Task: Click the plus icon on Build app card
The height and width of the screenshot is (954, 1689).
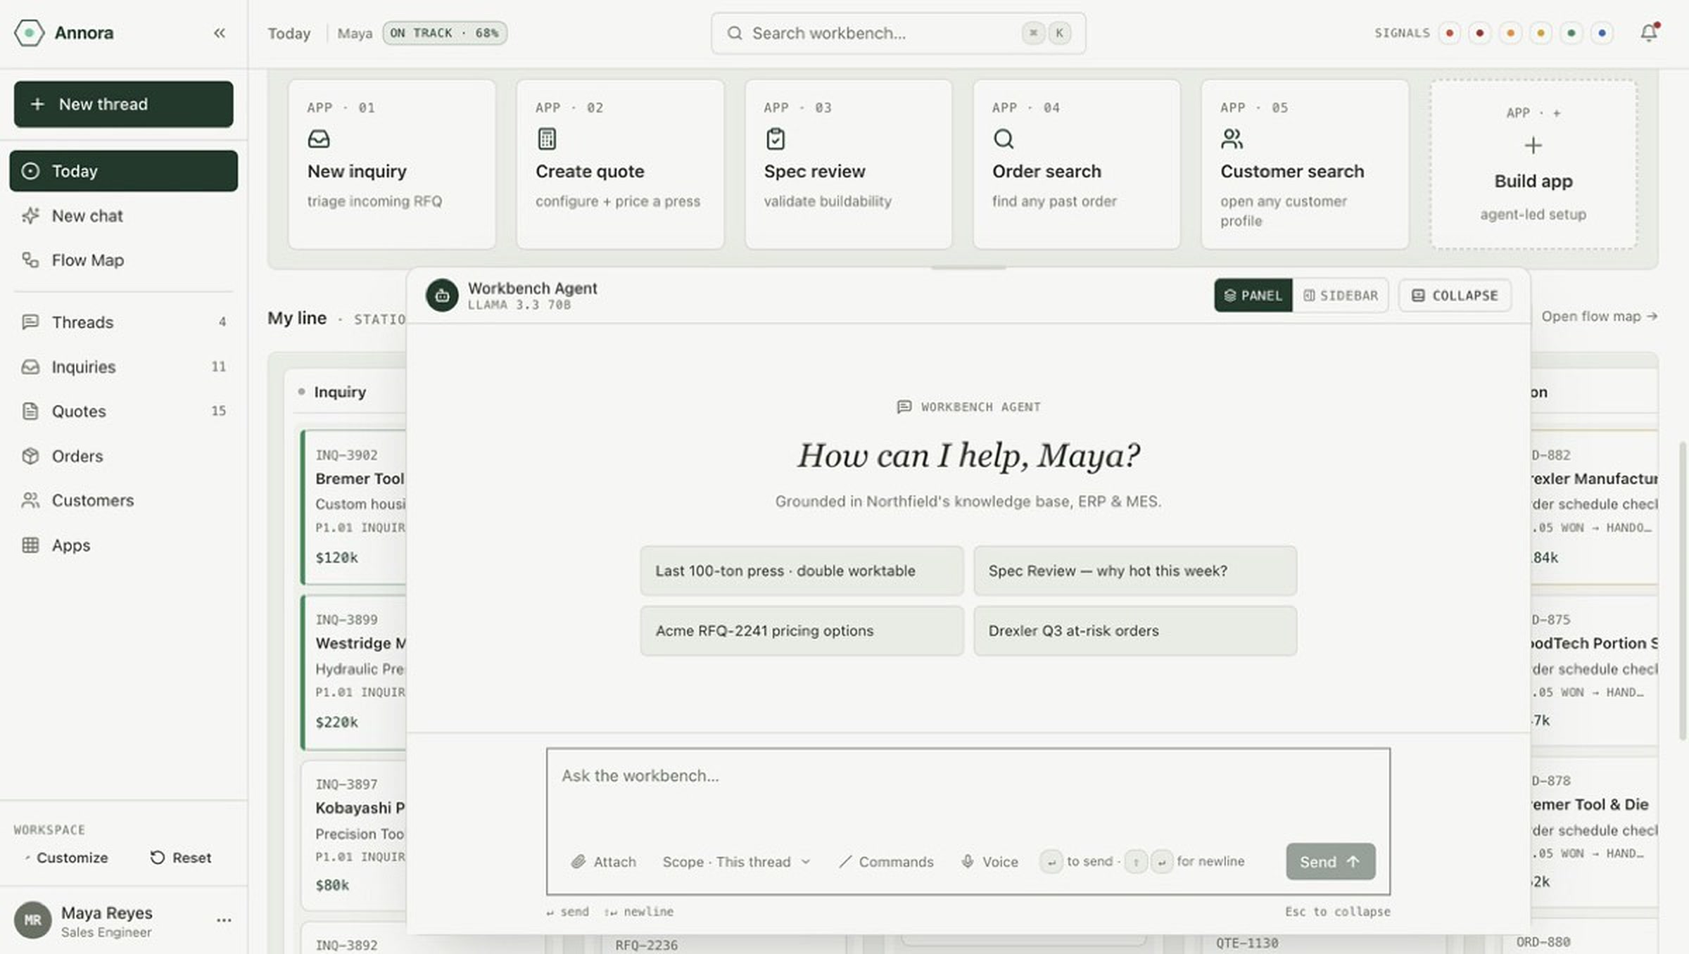Action: (1533, 146)
